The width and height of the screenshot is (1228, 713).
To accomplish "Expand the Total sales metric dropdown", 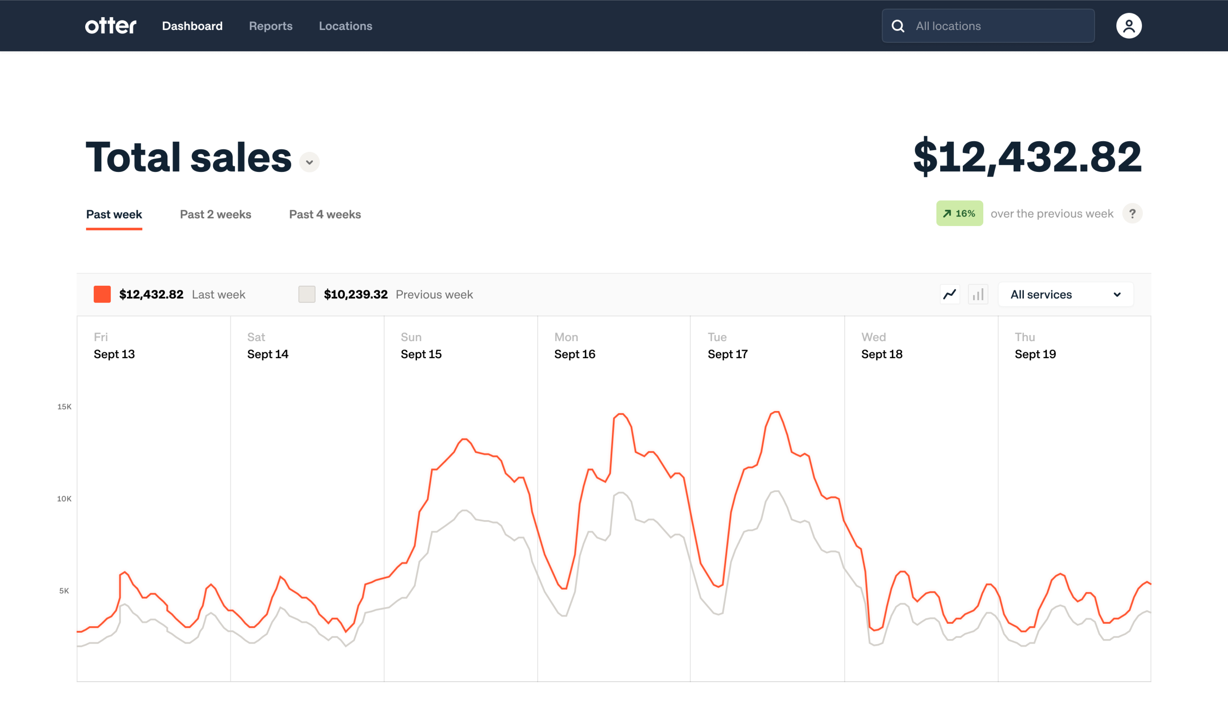I will (309, 162).
